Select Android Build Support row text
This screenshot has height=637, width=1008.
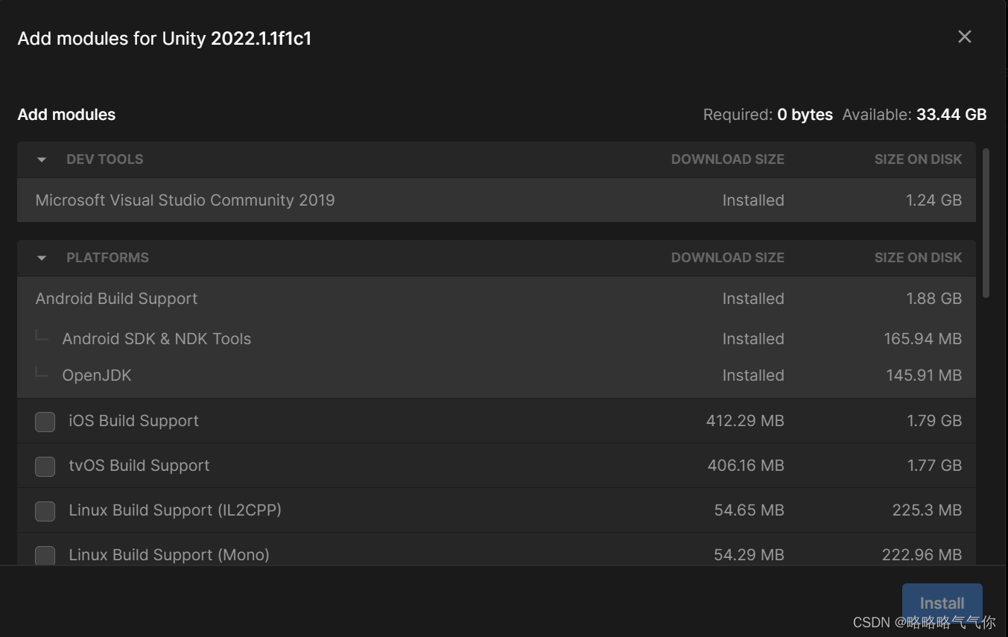116,298
